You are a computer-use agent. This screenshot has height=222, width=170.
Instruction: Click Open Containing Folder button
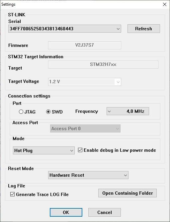[127, 193]
